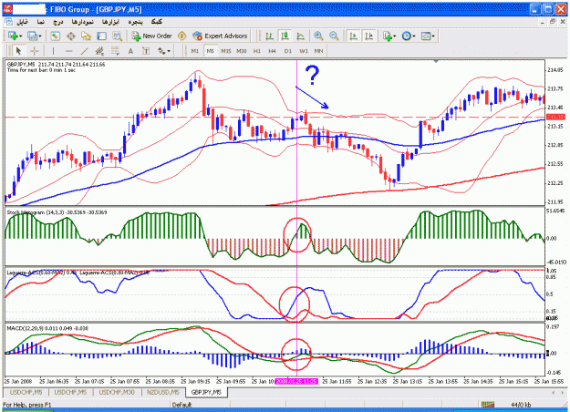The image size is (570, 412).
Task: Set timeframe to H1
Action: tap(256, 51)
